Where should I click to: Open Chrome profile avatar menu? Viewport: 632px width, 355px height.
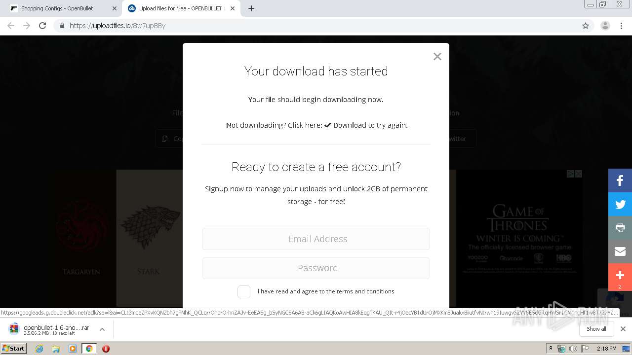605,26
